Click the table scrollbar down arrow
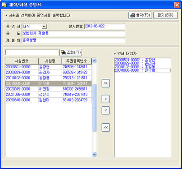 tap(95, 154)
